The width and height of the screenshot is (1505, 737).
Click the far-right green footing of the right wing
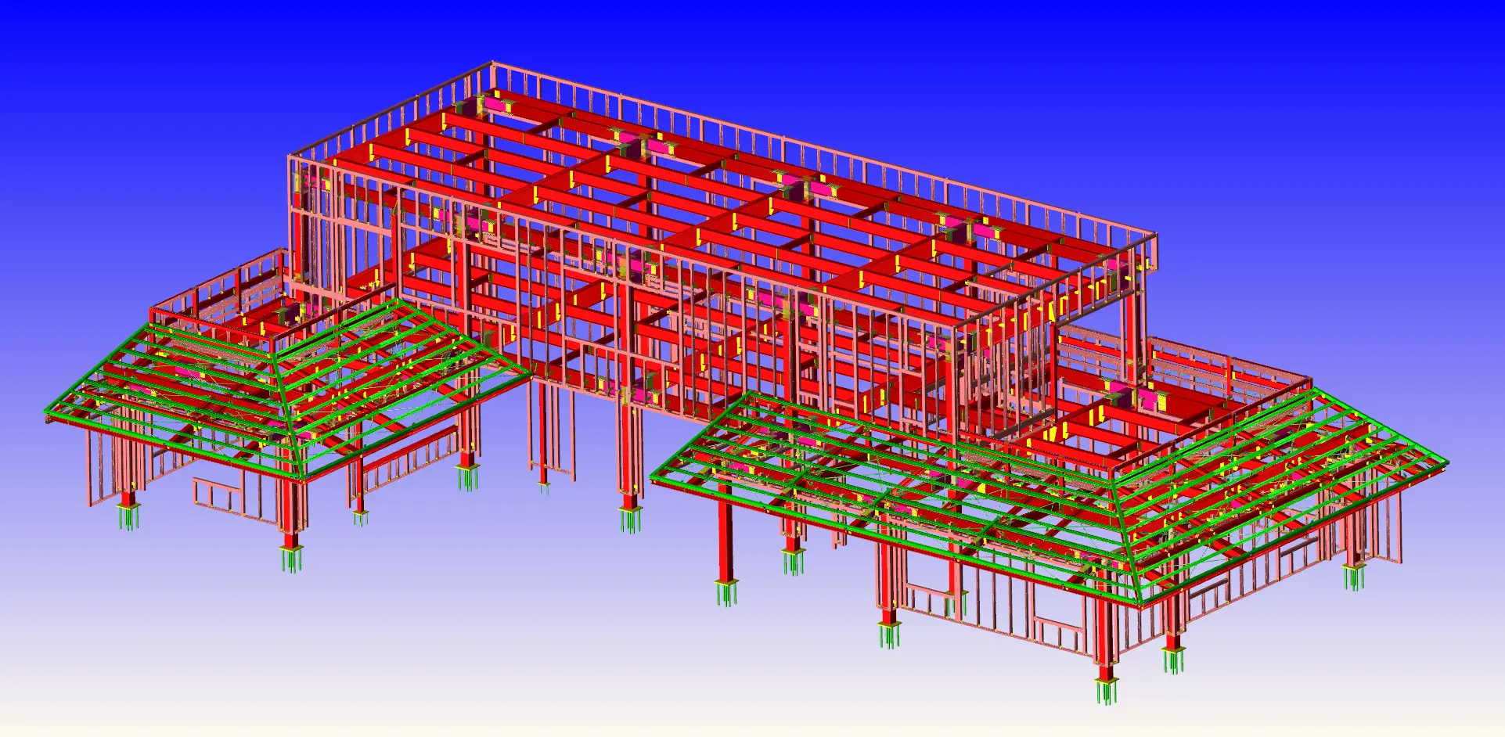tap(1354, 577)
